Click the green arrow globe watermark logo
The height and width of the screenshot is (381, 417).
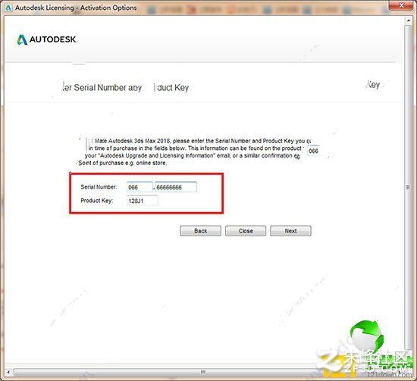coord(367,336)
